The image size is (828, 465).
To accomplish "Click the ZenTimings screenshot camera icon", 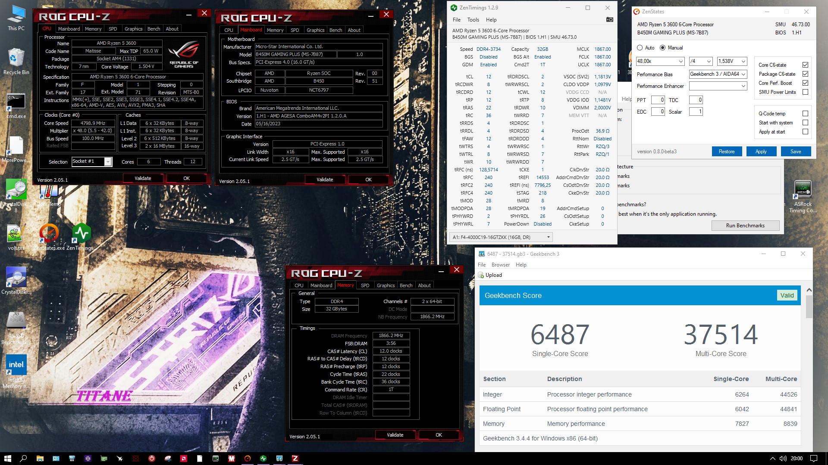I will coord(609,19).
